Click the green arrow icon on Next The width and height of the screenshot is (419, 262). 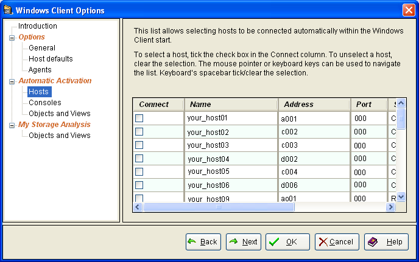[x=233, y=241]
